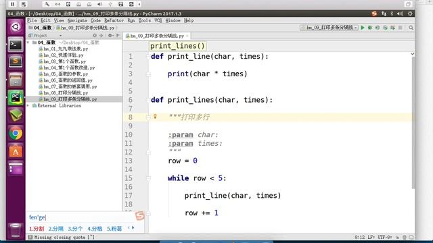Viewport: 433px width, 243px height.
Task: Click the VM sound speaker icon in toolbar
Action: (x=99, y=4)
